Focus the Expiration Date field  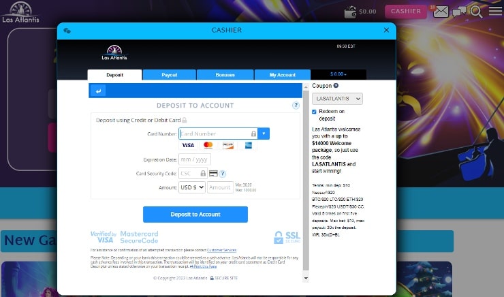[x=195, y=159]
